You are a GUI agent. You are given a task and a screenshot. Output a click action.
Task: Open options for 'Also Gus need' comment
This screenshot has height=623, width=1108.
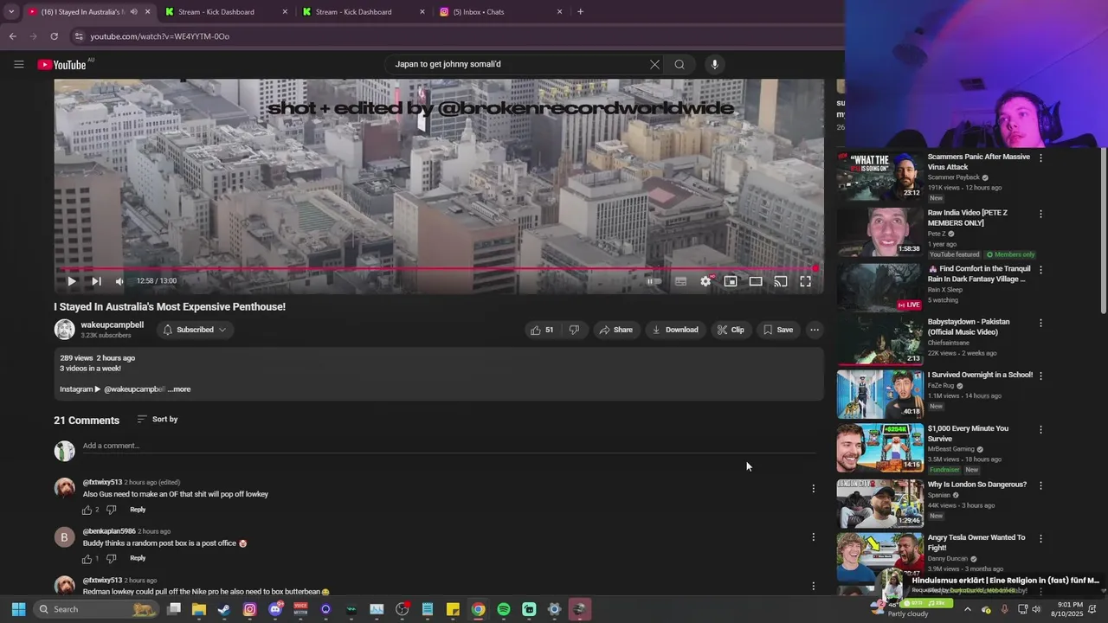click(x=813, y=489)
